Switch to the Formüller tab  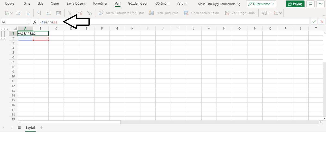point(100,4)
